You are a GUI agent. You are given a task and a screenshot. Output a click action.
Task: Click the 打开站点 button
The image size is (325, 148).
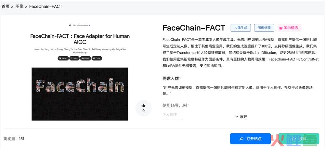pos(250,139)
